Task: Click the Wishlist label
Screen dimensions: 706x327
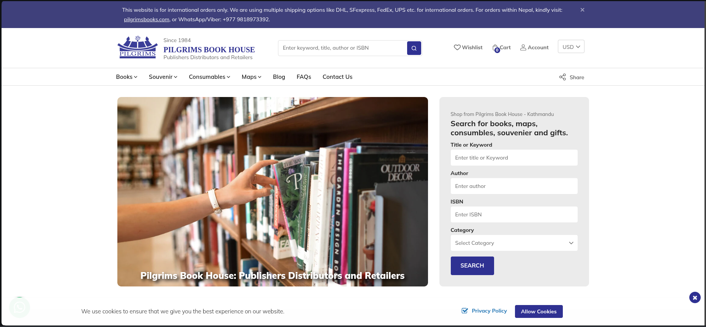Action: tap(472, 47)
